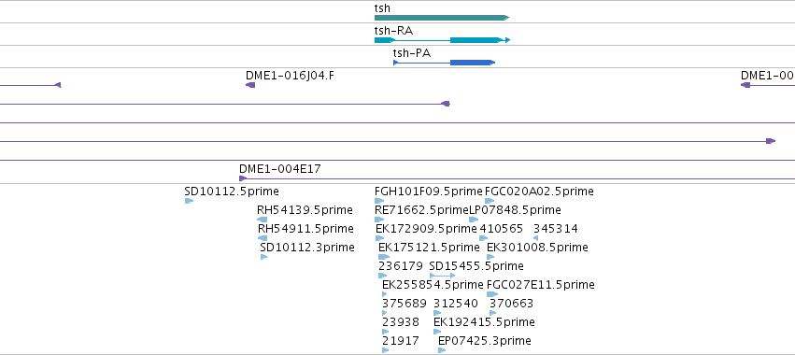This screenshot has height=355, width=795.
Task: Select the DME1-004E17 start arrow
Action: tap(243, 178)
